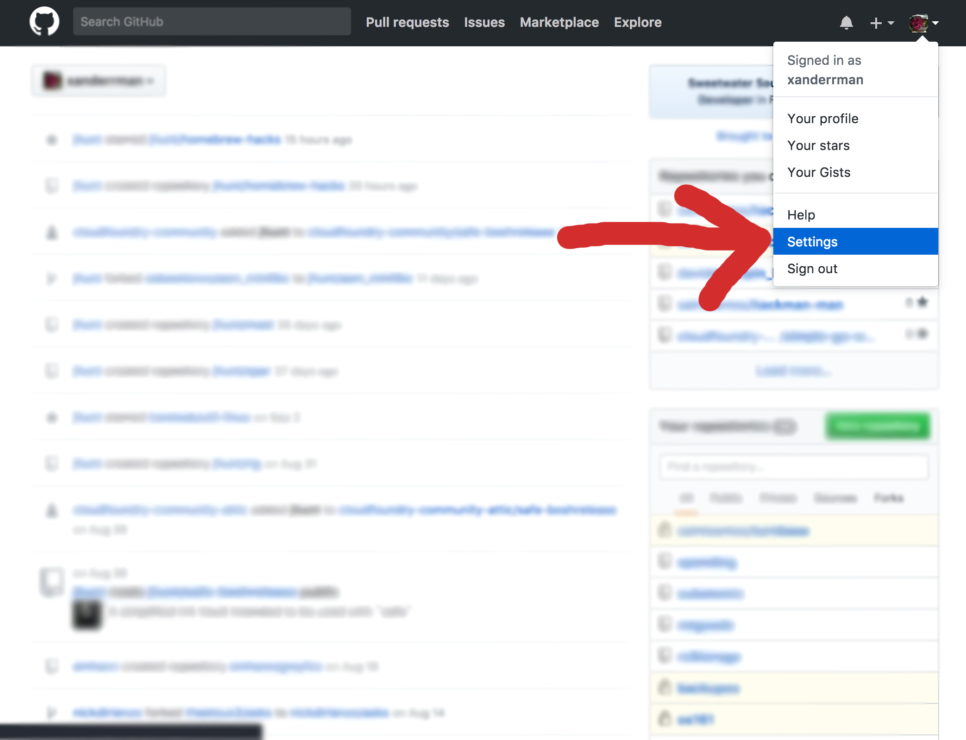
Task: Click the green New repository button
Action: [x=877, y=426]
